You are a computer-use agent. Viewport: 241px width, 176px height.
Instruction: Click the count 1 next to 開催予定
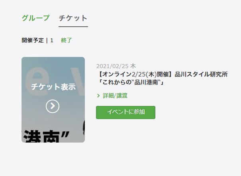[52, 40]
